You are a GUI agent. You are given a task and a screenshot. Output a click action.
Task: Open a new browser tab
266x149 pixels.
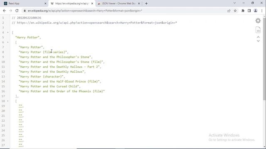click(146, 3)
